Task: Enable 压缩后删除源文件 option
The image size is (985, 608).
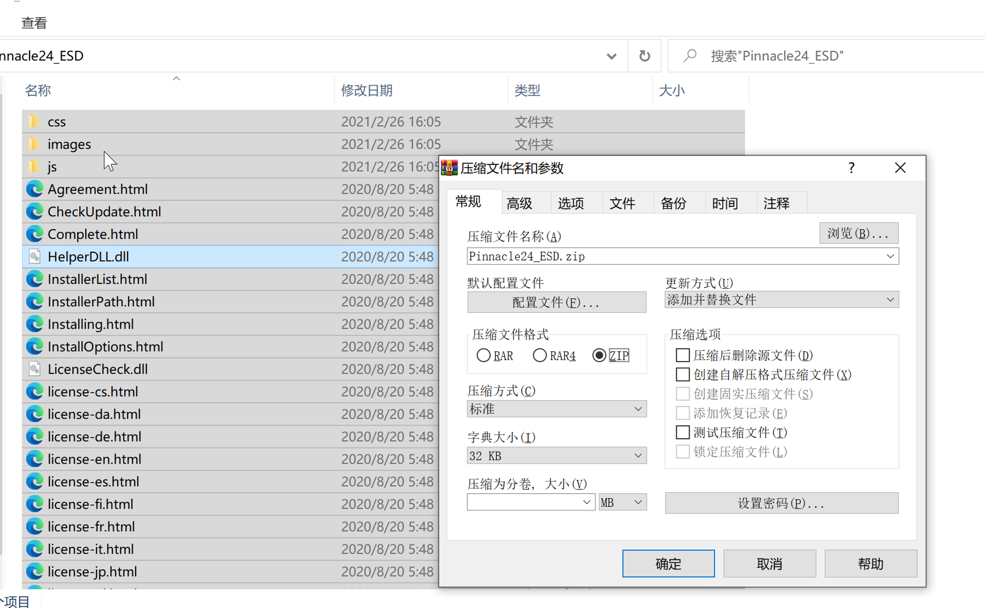Action: pos(682,355)
